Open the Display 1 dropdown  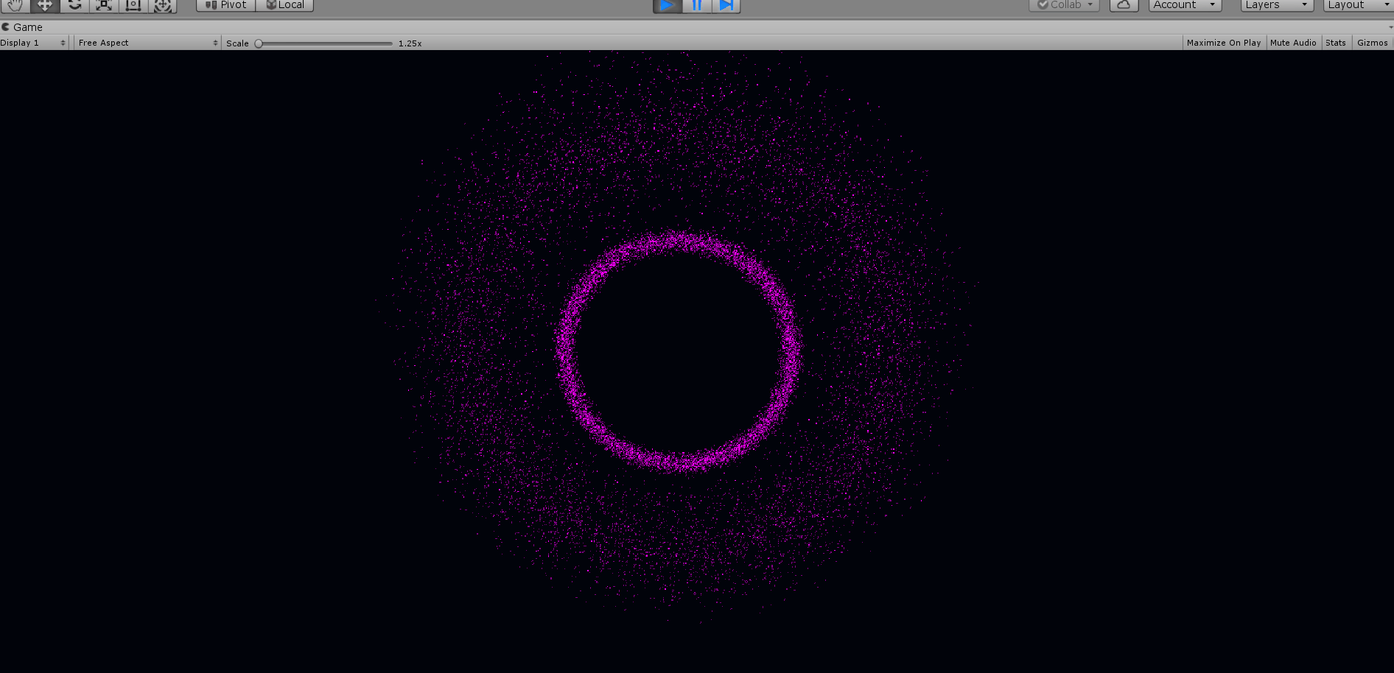(x=33, y=43)
